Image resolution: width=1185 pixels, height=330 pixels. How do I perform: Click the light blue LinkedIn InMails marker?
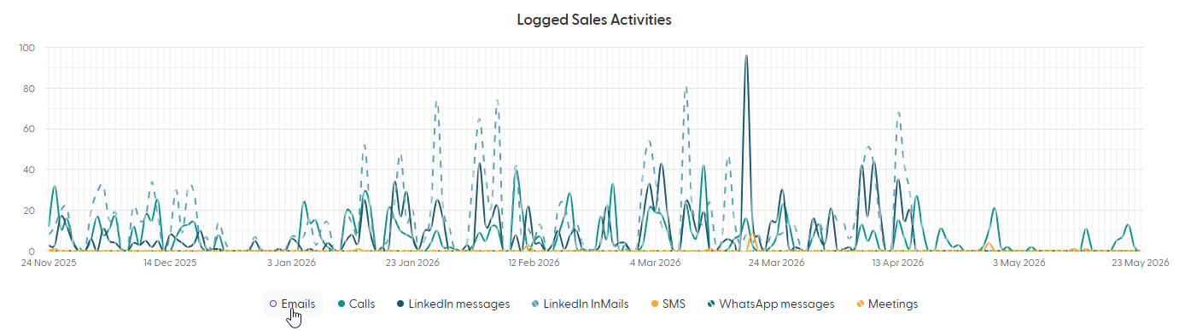pyautogui.click(x=534, y=304)
